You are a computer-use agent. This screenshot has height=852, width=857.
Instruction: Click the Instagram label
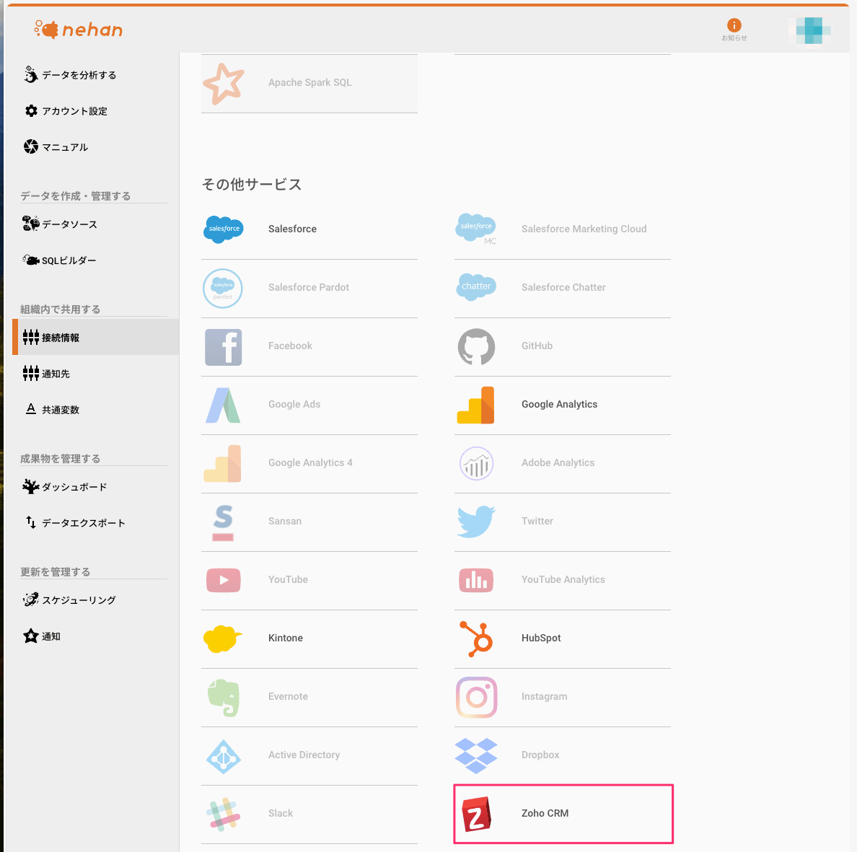click(545, 697)
